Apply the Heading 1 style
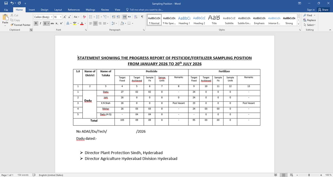 pyautogui.click(x=184, y=20)
